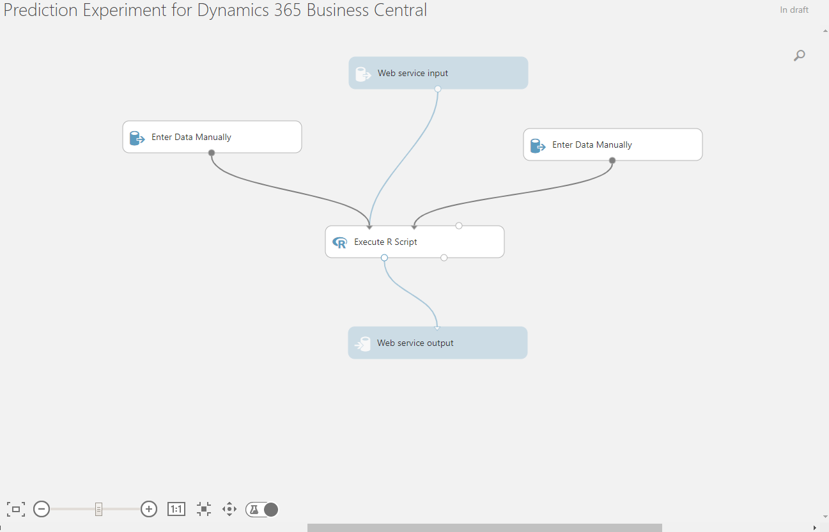Reset zoom to actual size 1:1
This screenshot has height=532, width=829.
[176, 509]
